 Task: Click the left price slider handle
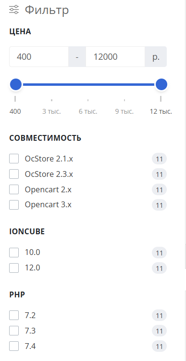pos(16,84)
